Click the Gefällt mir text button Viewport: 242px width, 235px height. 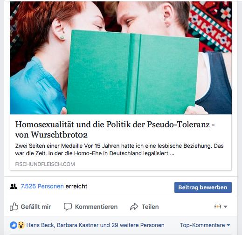[36, 207]
